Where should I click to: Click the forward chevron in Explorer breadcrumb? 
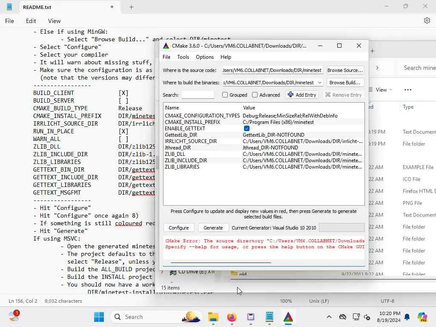[377, 68]
